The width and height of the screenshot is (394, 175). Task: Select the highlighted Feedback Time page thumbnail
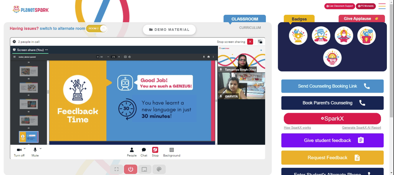pos(29,137)
